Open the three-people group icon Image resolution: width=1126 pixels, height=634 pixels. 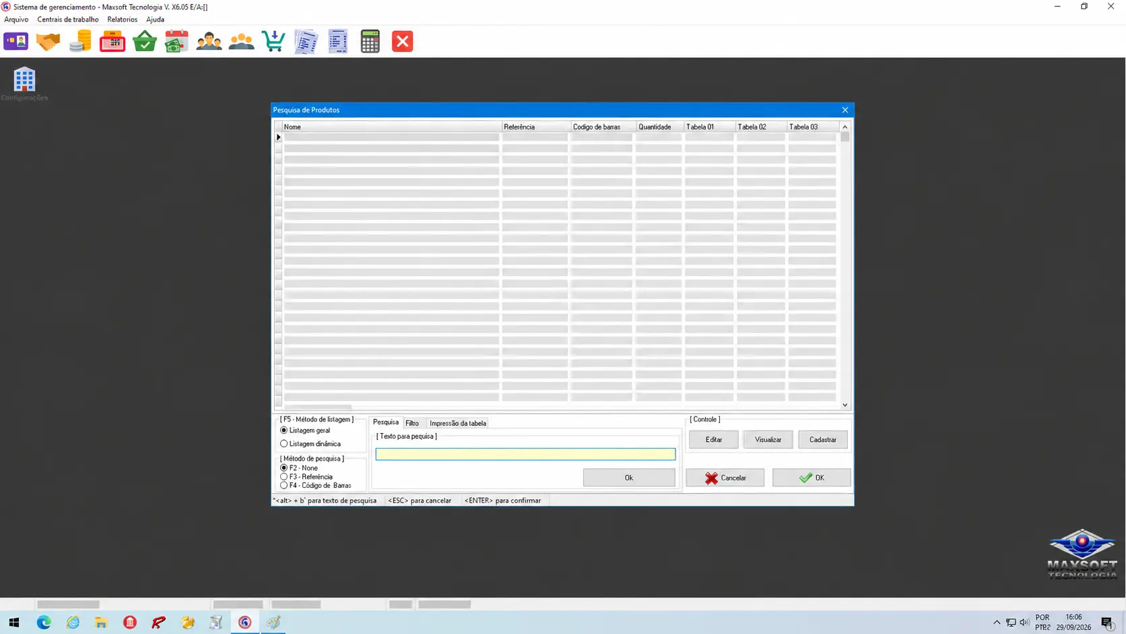coord(241,42)
